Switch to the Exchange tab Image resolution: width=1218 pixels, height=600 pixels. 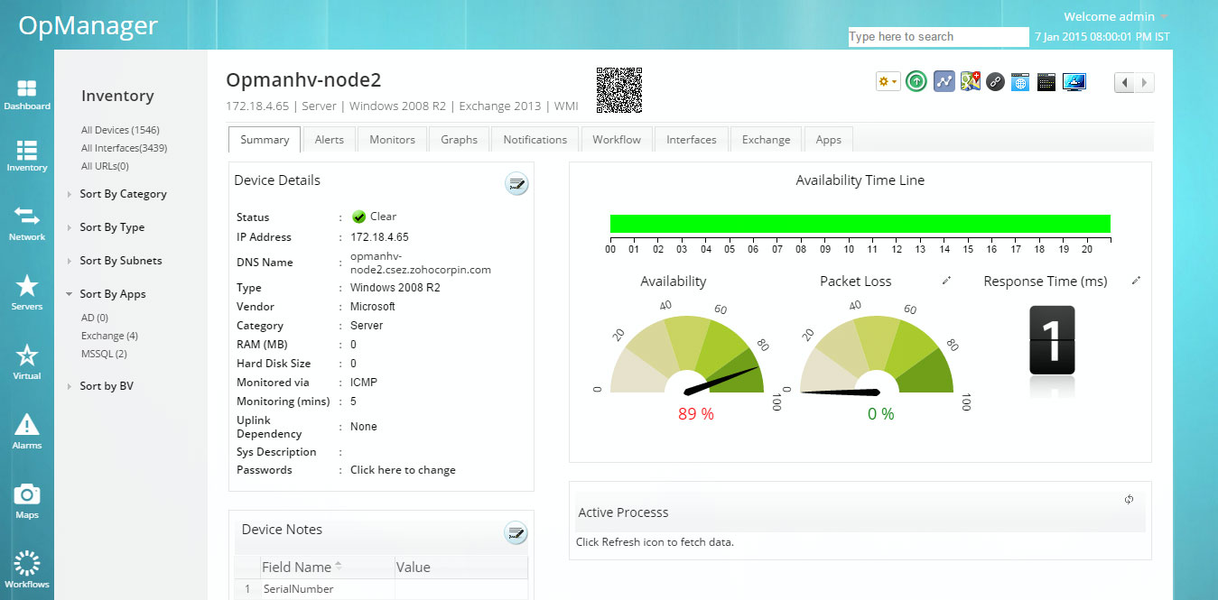pos(766,139)
